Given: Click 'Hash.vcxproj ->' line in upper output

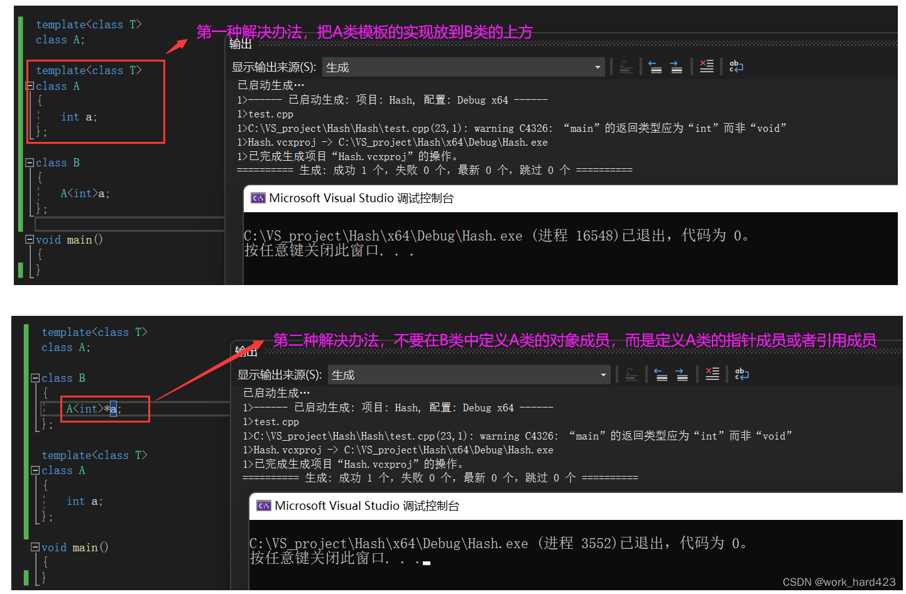Looking at the screenshot, I should pos(392,143).
